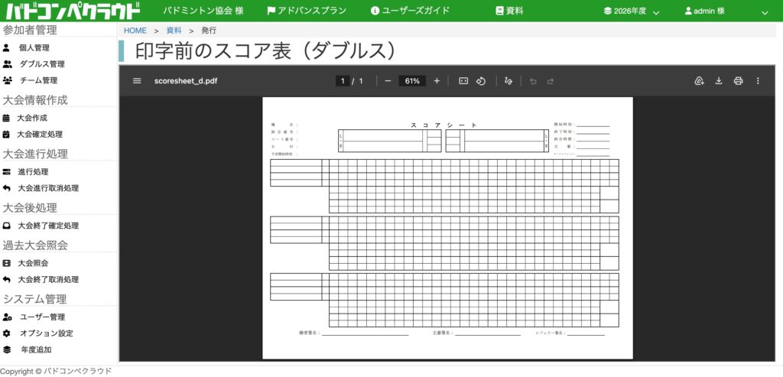Click the 61% zoom level field
783x377 pixels.
pyautogui.click(x=412, y=81)
